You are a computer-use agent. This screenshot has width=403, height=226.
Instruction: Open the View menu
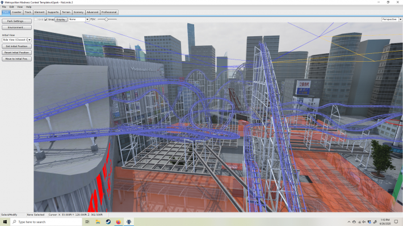point(20,7)
